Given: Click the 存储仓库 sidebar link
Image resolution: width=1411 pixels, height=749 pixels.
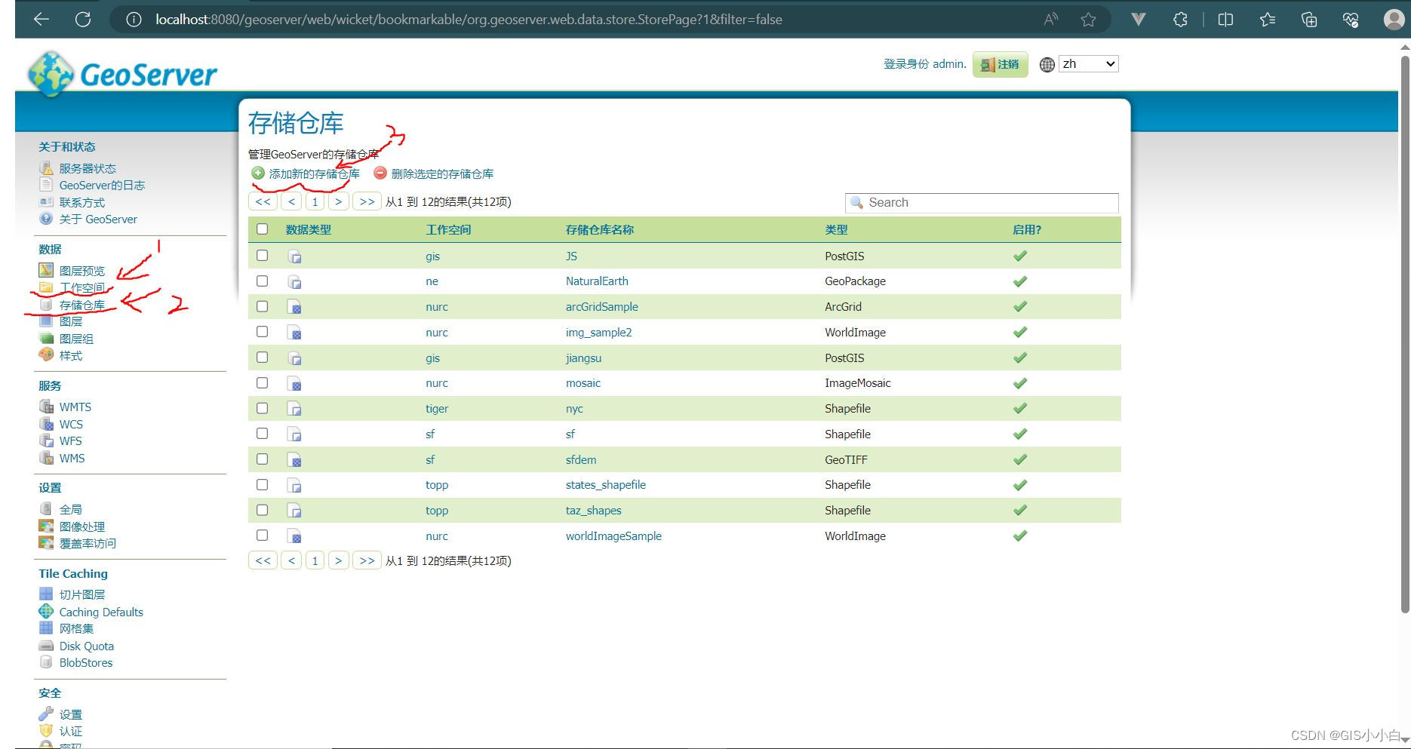Looking at the screenshot, I should coord(82,305).
